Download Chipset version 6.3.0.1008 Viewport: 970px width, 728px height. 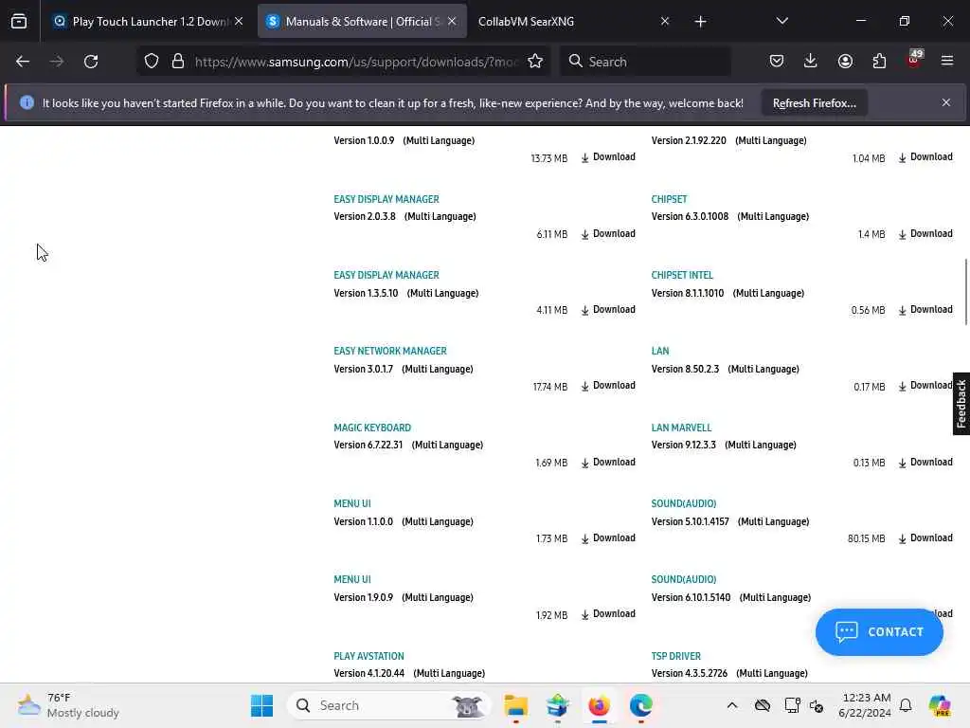pyautogui.click(x=925, y=234)
